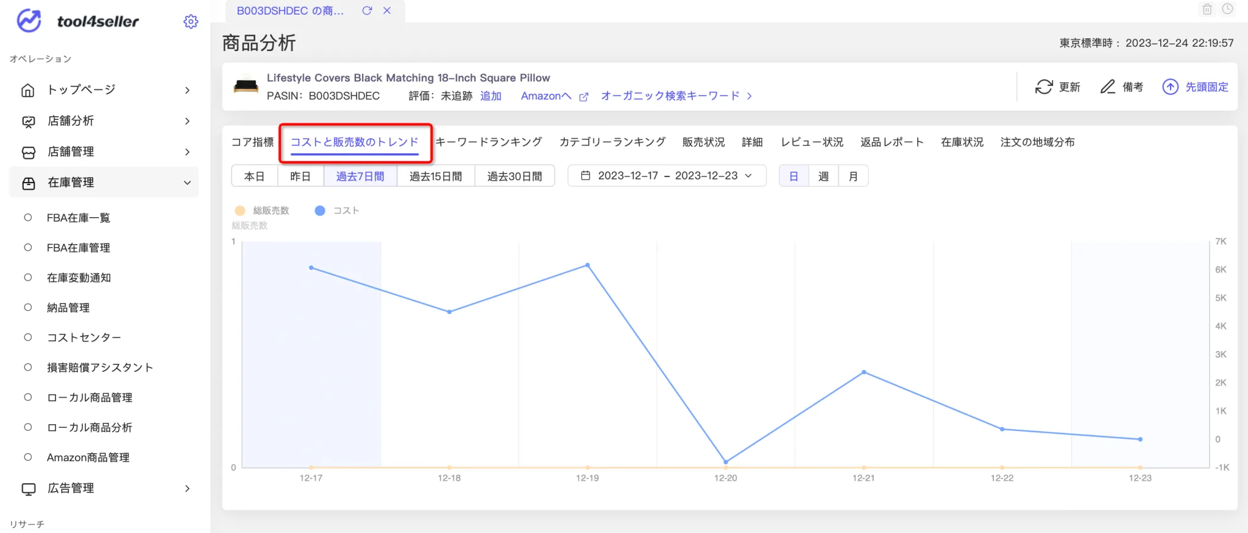Switch granularity to 日
The image size is (1248, 533).
(x=793, y=176)
